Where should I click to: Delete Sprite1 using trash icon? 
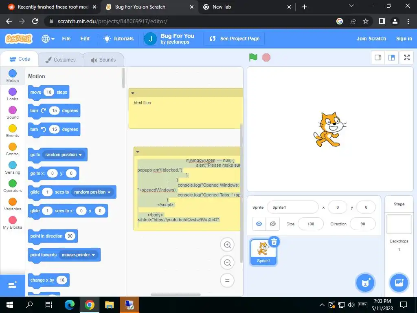tap(274, 242)
